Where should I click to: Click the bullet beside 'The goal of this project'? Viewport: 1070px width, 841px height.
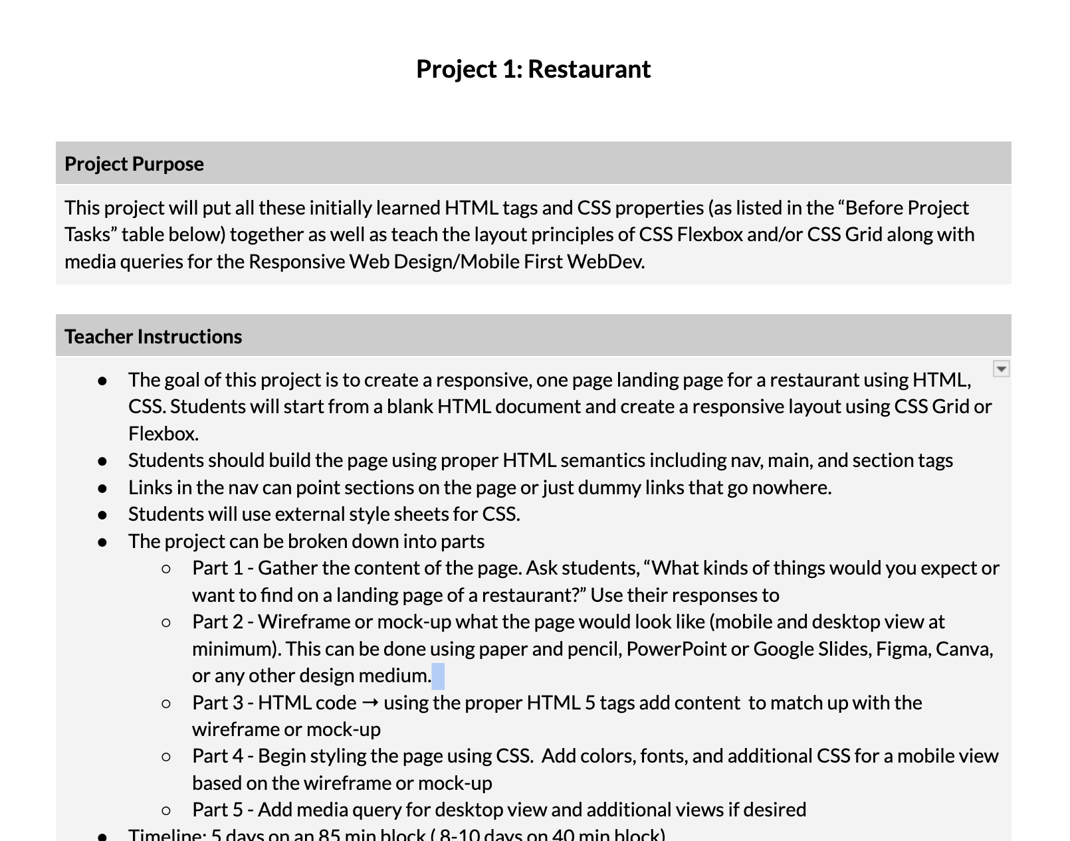point(102,381)
